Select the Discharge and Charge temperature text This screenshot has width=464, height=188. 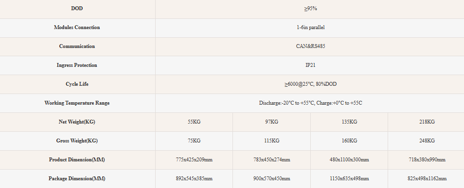coord(310,103)
